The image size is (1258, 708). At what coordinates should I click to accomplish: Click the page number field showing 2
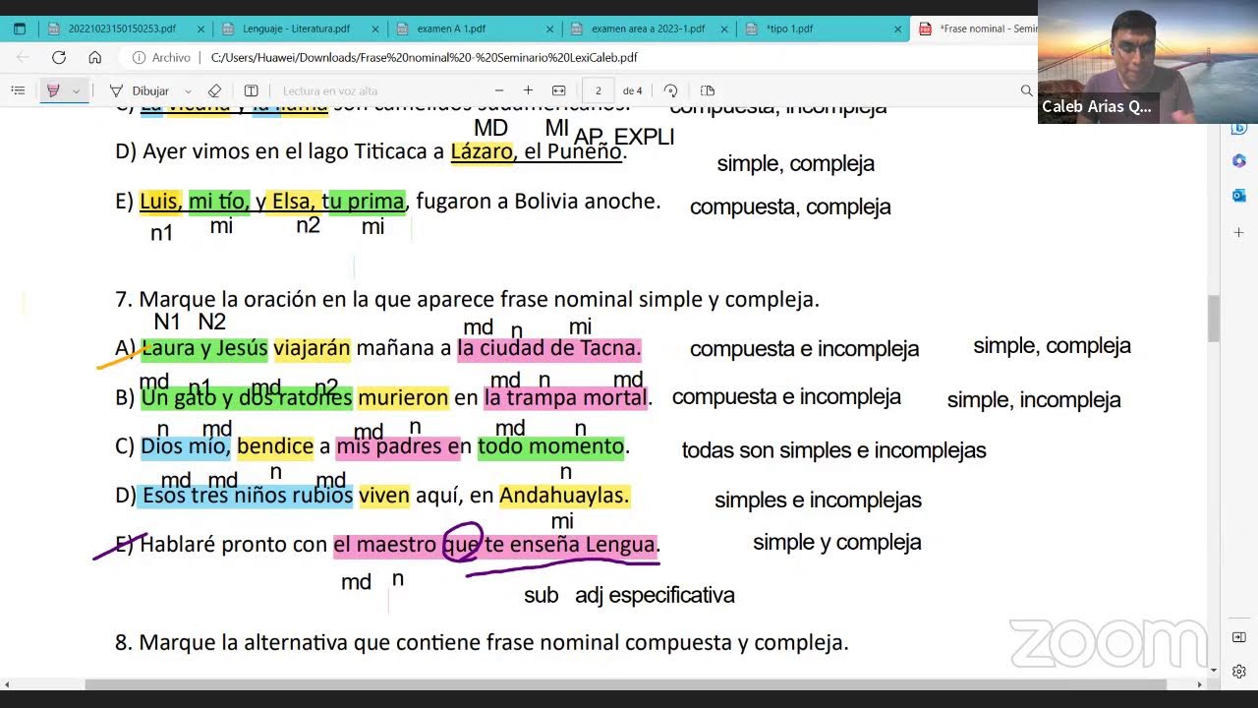[598, 90]
